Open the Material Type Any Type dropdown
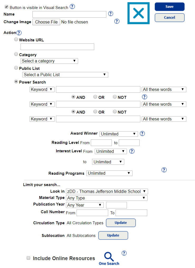195x268 pixels. [107, 198]
